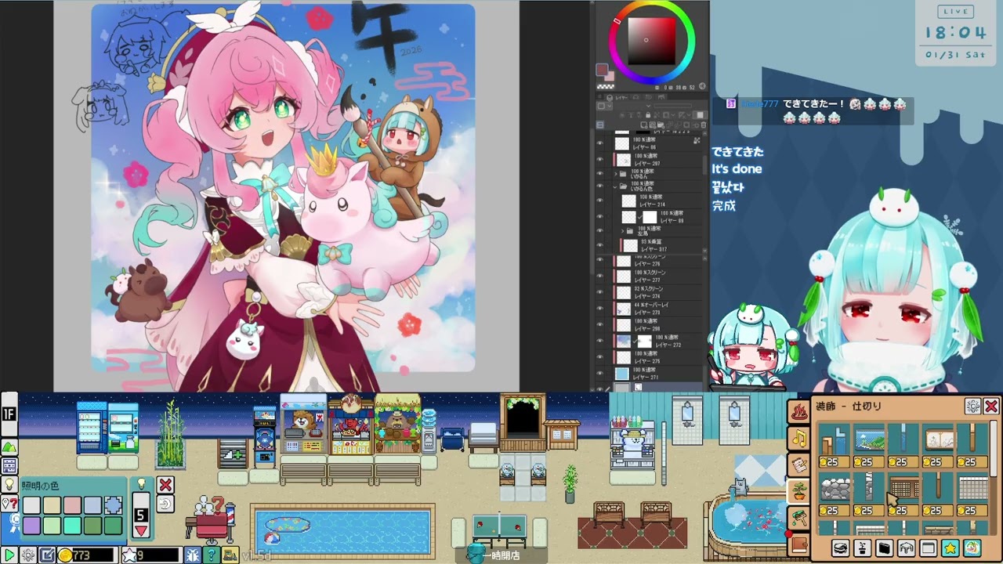Click the map pin question mark icon
Screen dimensions: 1003x564
point(9,503)
